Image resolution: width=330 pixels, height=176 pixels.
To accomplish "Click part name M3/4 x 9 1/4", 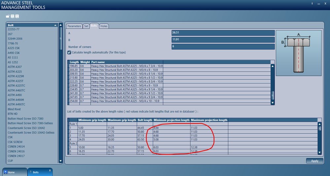I will point(127,89).
